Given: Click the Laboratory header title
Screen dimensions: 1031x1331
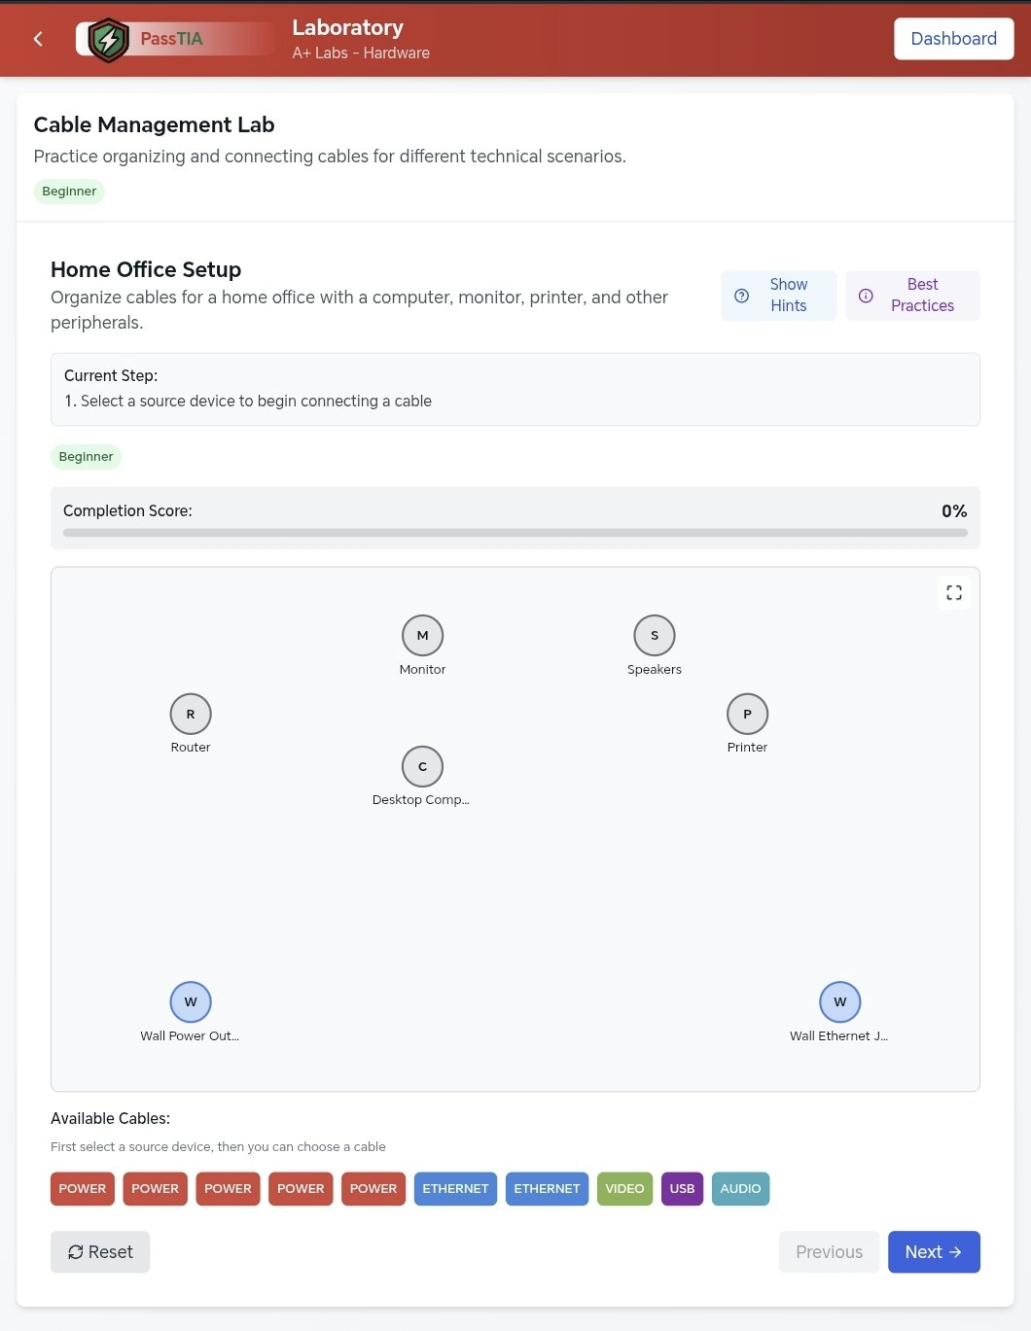Looking at the screenshot, I should tap(347, 27).
